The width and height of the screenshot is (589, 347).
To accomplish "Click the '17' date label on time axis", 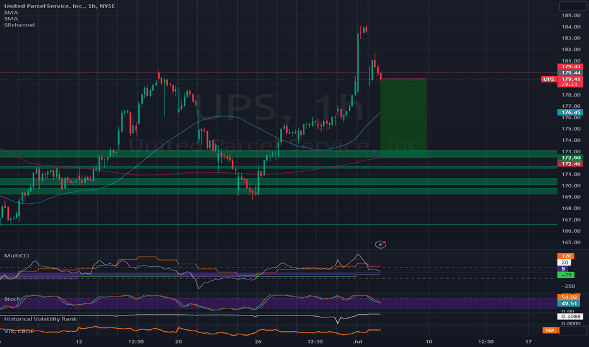I will [x=528, y=341].
